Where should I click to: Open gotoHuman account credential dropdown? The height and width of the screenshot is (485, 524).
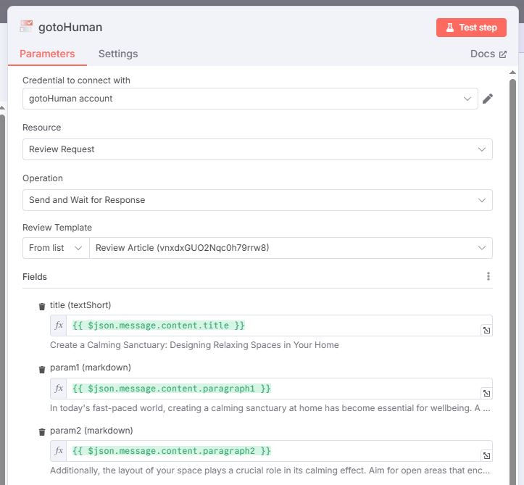(250, 99)
